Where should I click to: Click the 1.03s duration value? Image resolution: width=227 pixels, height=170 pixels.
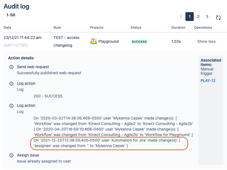tap(176, 41)
